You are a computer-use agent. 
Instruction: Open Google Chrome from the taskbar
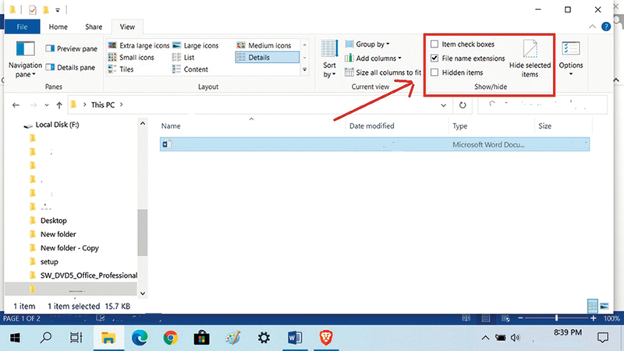click(170, 338)
